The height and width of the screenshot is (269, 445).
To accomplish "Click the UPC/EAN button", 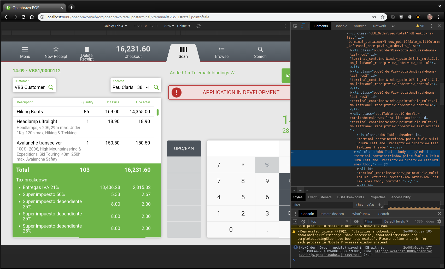I will pyautogui.click(x=184, y=148).
